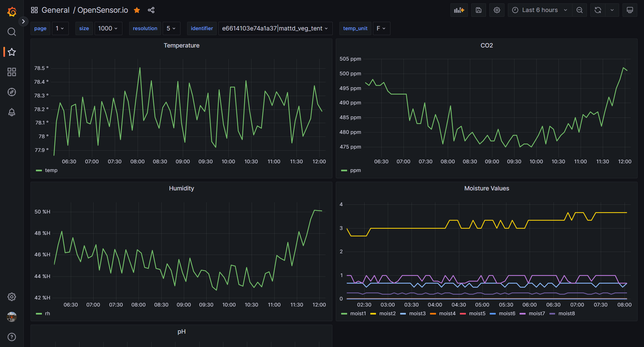
Task: Click the resolution variable label
Action: 145,28
